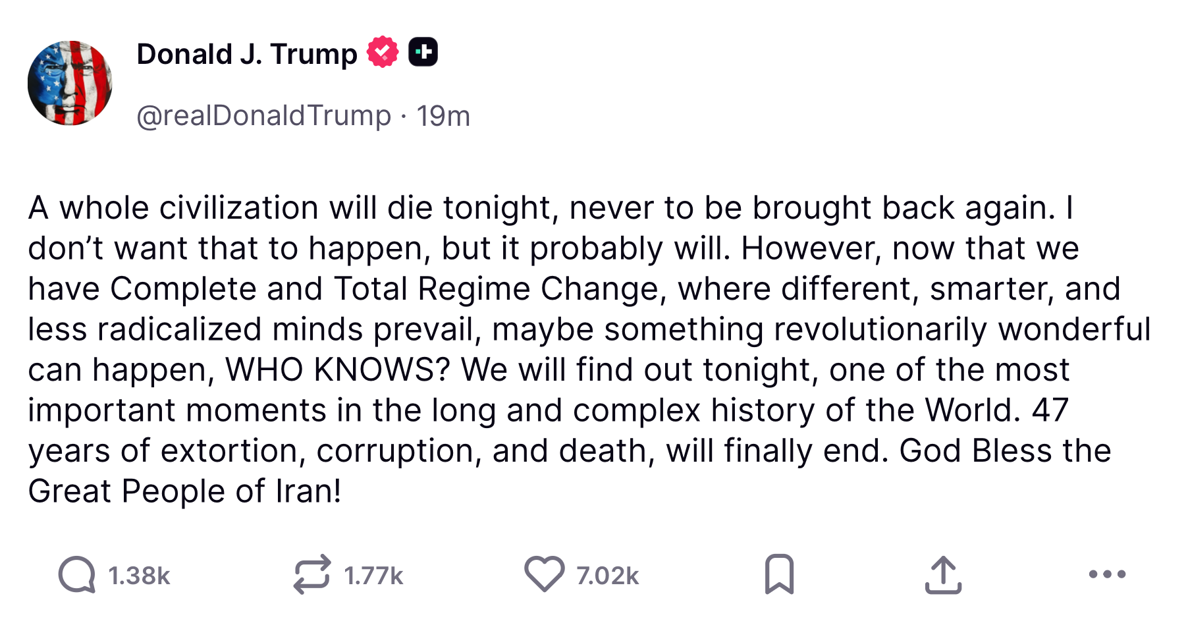Viewport: 1188px width, 627px height.
Task: Click the repost arrows icon
Action: (311, 575)
